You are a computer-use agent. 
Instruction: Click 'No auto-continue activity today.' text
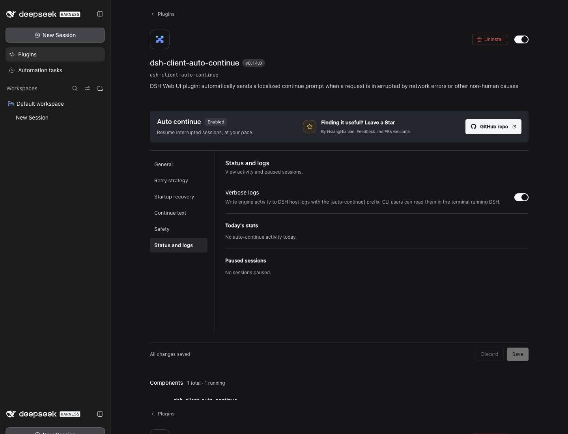pyautogui.click(x=261, y=237)
